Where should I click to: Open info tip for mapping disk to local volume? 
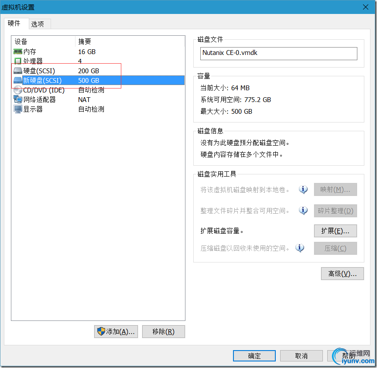point(303,190)
